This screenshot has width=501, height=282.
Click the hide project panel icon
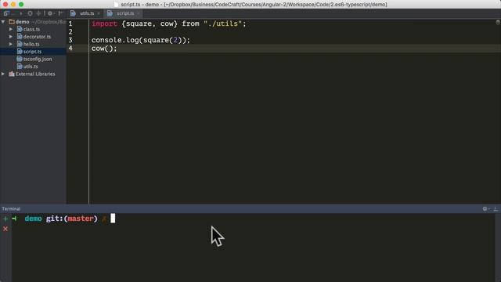pyautogui.click(x=60, y=13)
